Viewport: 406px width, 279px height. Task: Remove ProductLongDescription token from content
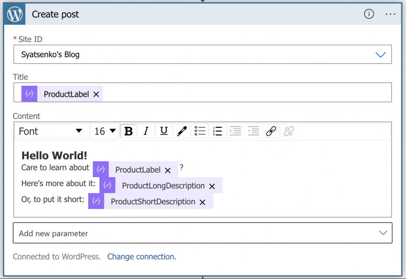212,186
